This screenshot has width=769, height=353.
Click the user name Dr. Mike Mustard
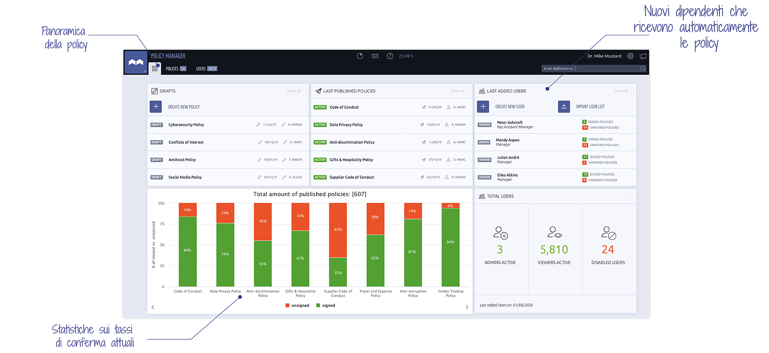point(604,56)
